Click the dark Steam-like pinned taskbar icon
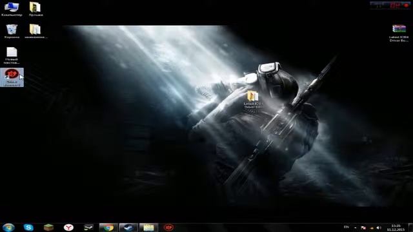This screenshot has width=413, height=232. pyautogui.click(x=88, y=227)
